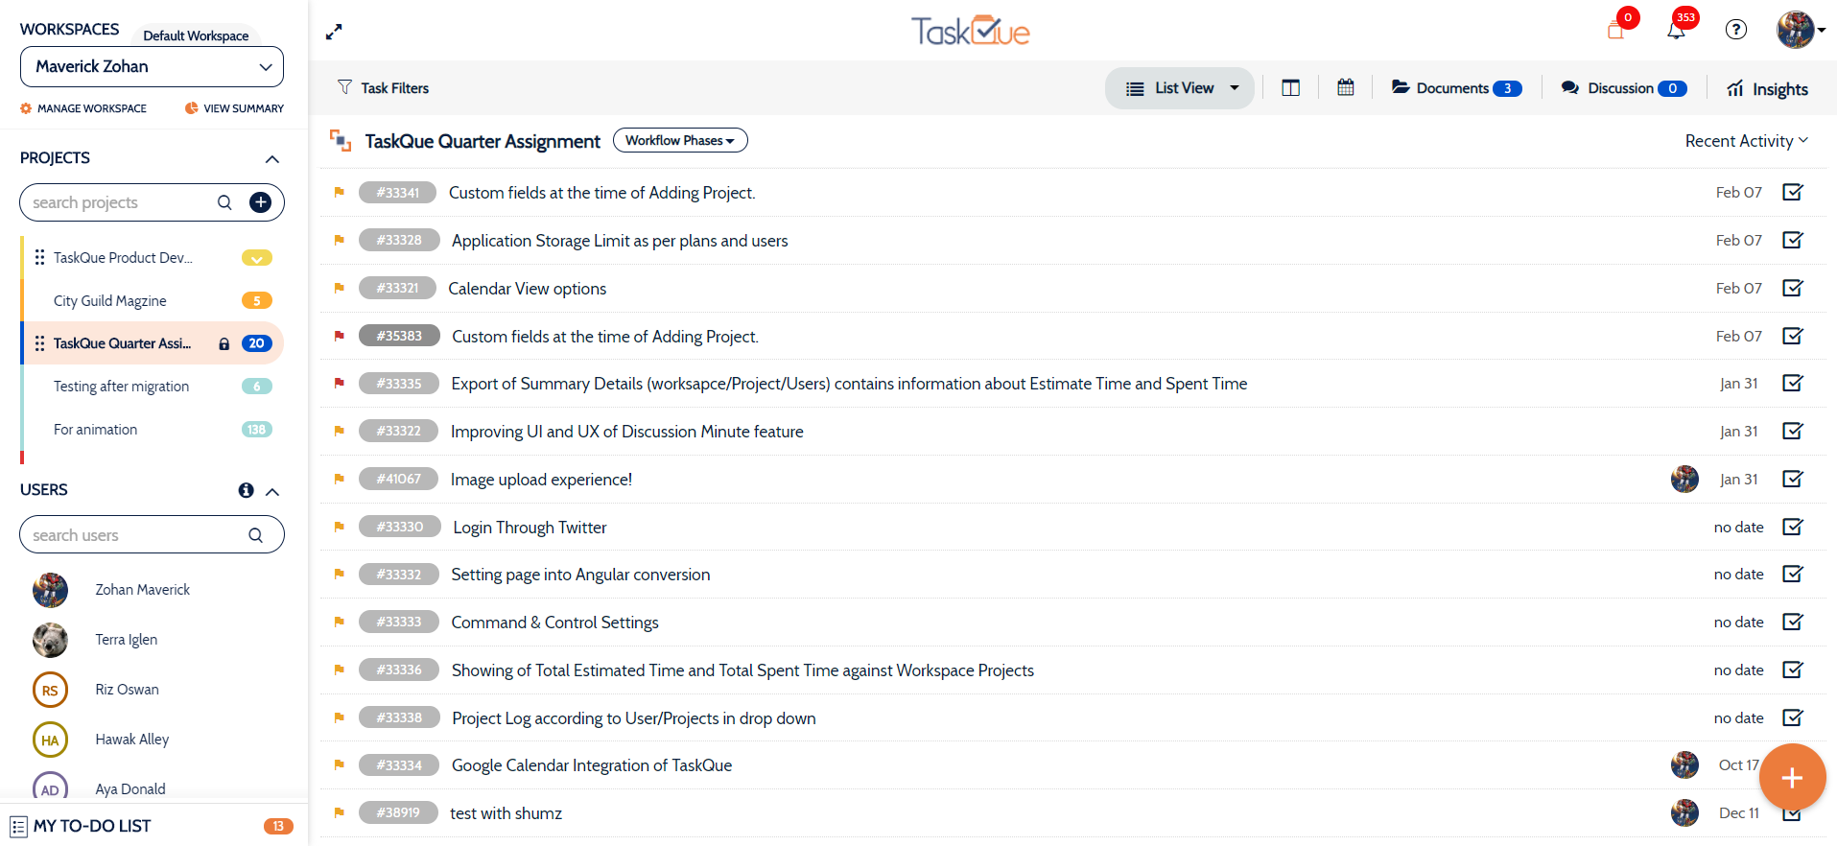This screenshot has height=846, width=1837.
Task: Click the orange priority flag on task #33341
Action: pyautogui.click(x=339, y=192)
